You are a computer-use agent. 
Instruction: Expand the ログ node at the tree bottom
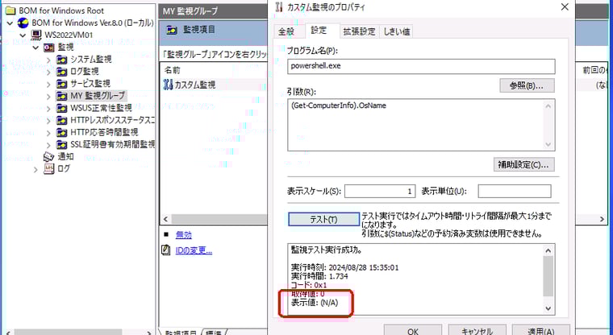click(x=36, y=169)
